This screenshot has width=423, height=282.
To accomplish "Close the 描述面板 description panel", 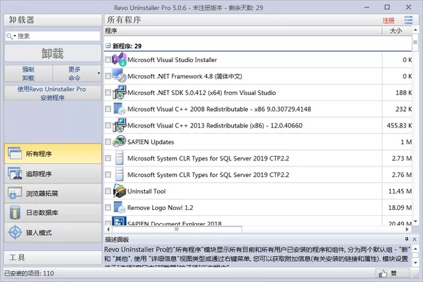I will pyautogui.click(x=414, y=240).
